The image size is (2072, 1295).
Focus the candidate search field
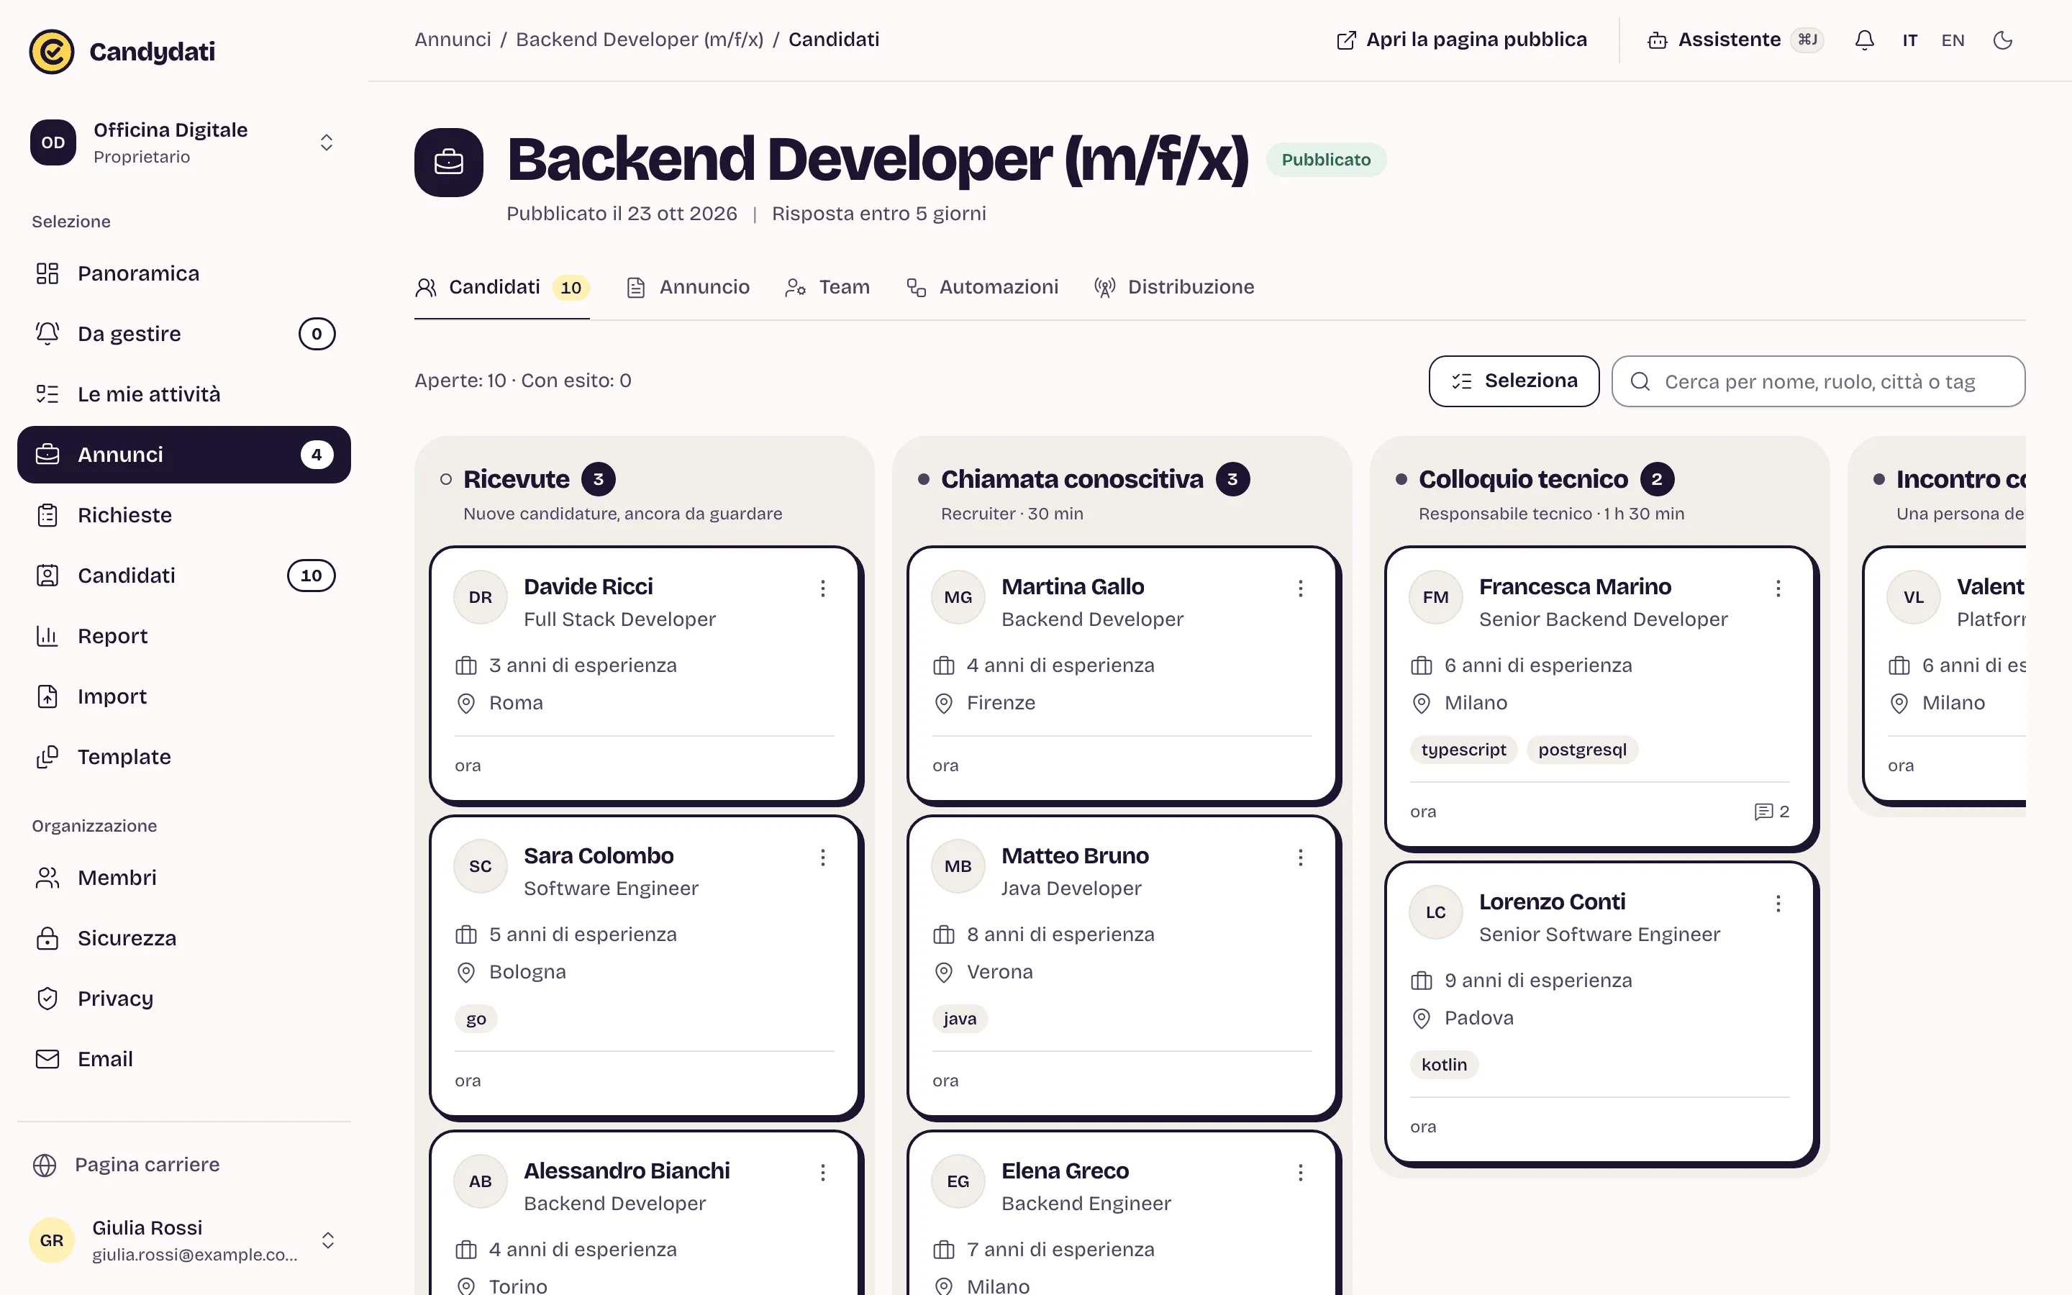tap(1818, 381)
